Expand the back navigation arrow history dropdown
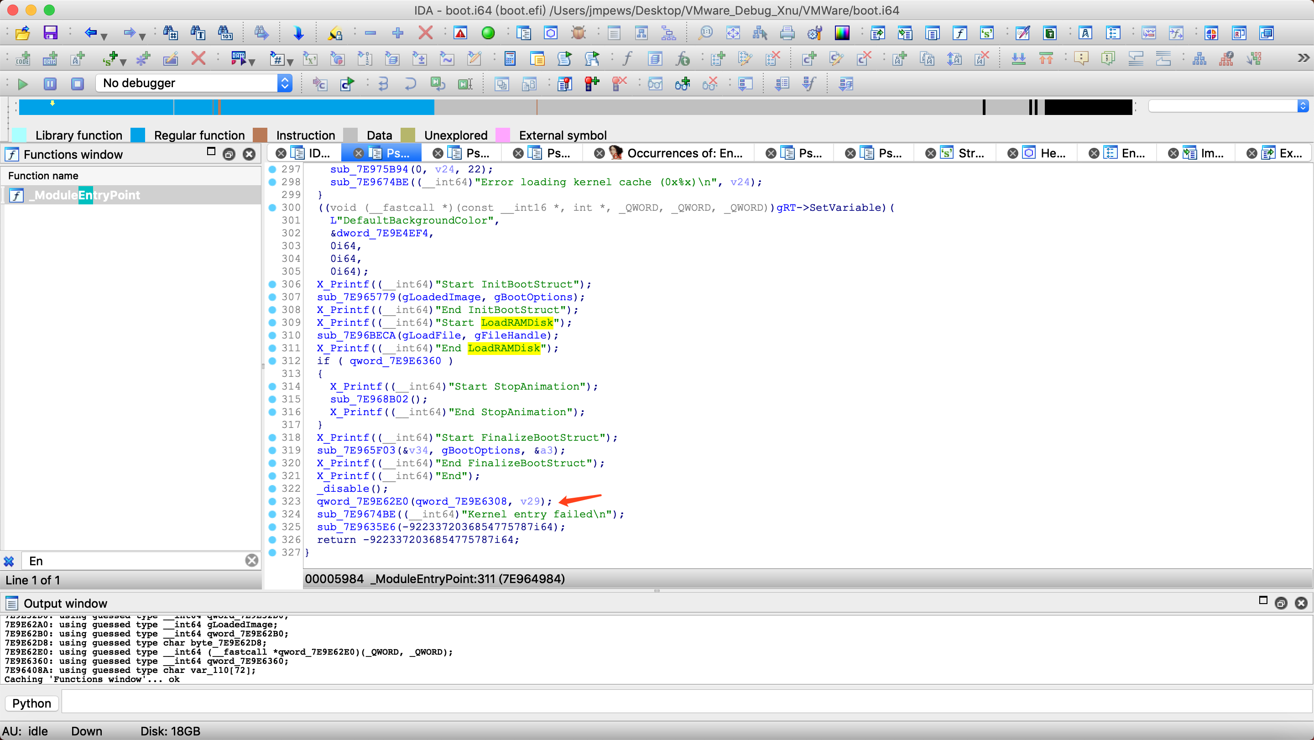The height and width of the screenshot is (740, 1314). click(104, 36)
